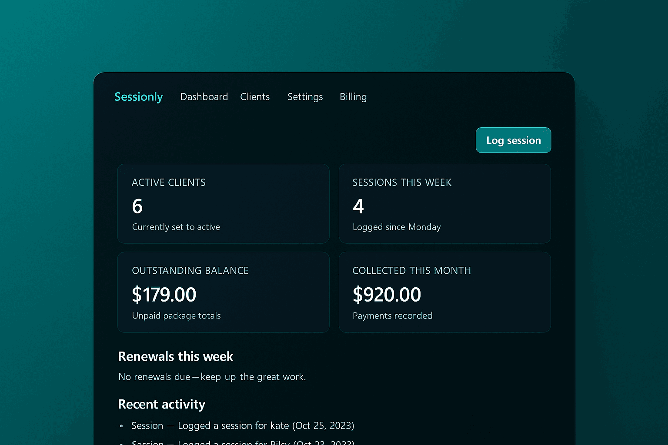The height and width of the screenshot is (445, 668).
Task: Click the Sessionly brand logo
Action: click(x=138, y=97)
